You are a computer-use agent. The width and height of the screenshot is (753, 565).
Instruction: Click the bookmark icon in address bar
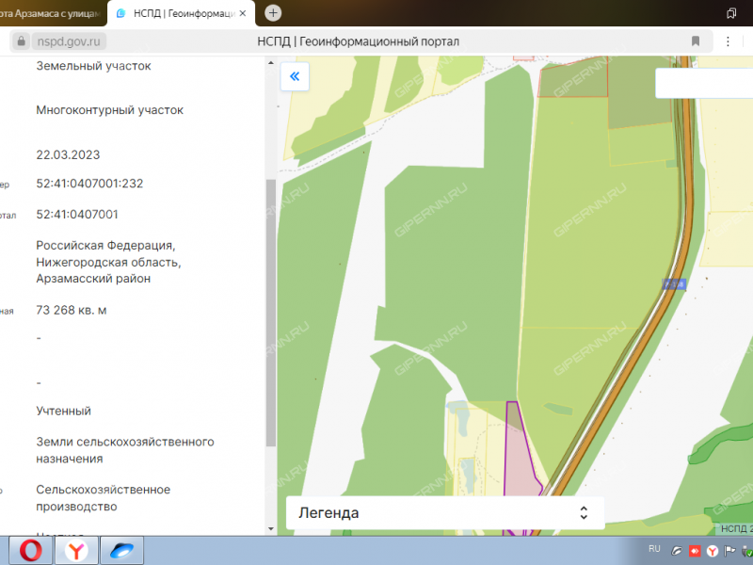point(696,41)
